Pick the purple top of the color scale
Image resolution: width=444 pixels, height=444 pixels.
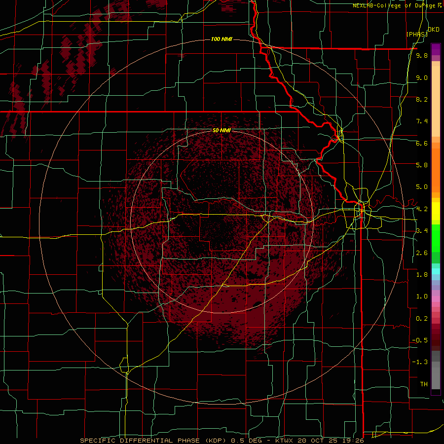[436, 49]
